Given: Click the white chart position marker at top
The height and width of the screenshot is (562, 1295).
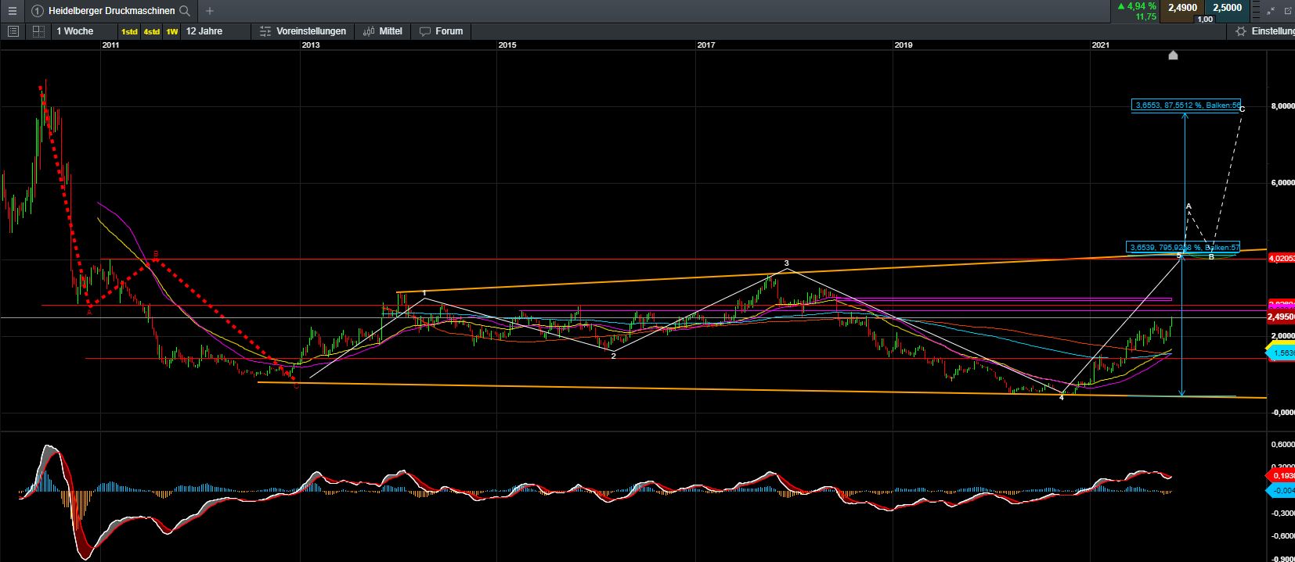Looking at the screenshot, I should pyautogui.click(x=1173, y=55).
